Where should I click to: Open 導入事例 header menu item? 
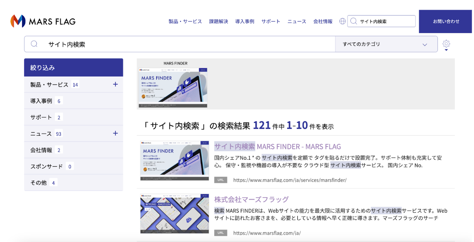click(x=245, y=21)
